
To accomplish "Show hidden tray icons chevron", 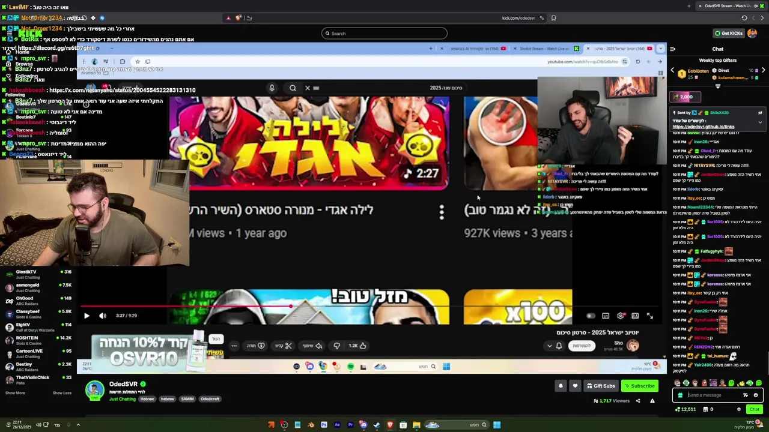I will pos(78,425).
